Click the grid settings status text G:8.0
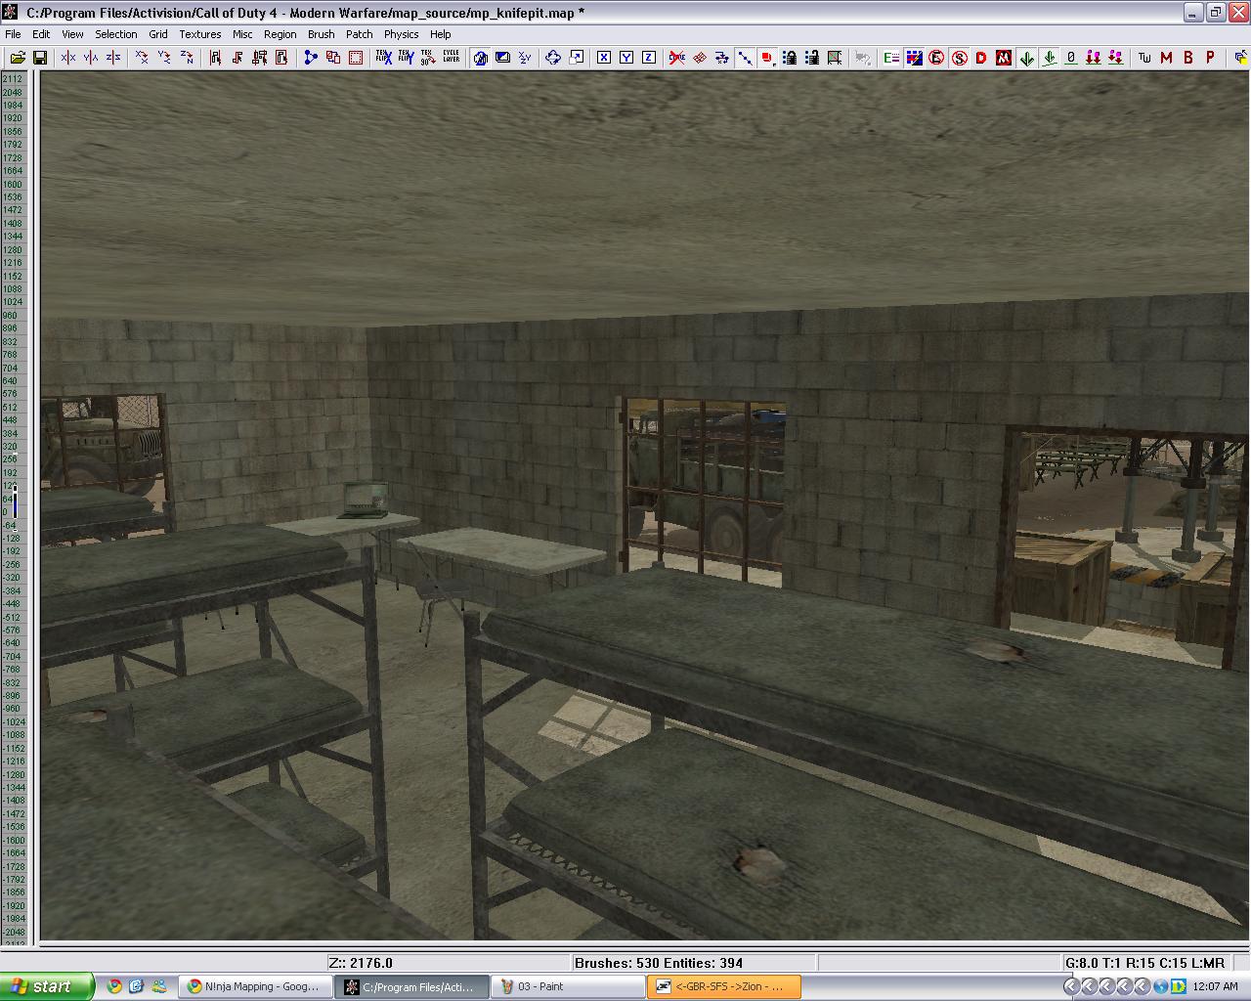Viewport: 1251px width, 1001px height. point(1144,963)
